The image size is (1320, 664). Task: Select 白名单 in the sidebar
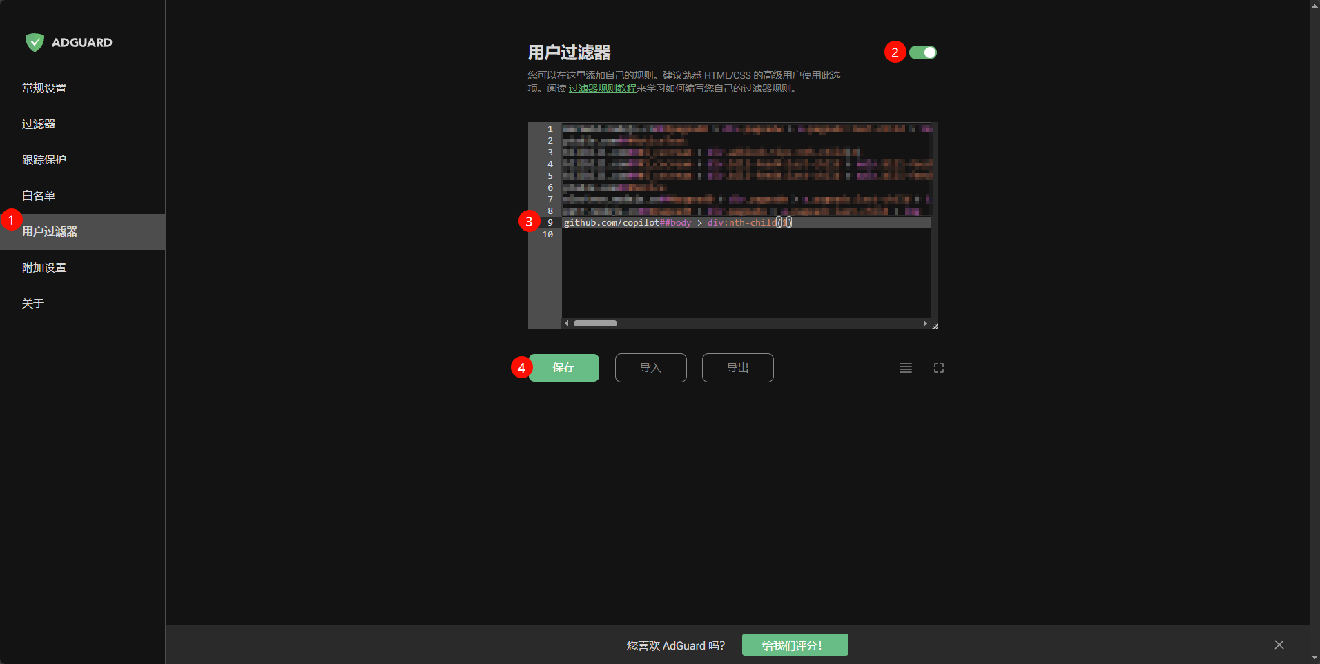[39, 196]
